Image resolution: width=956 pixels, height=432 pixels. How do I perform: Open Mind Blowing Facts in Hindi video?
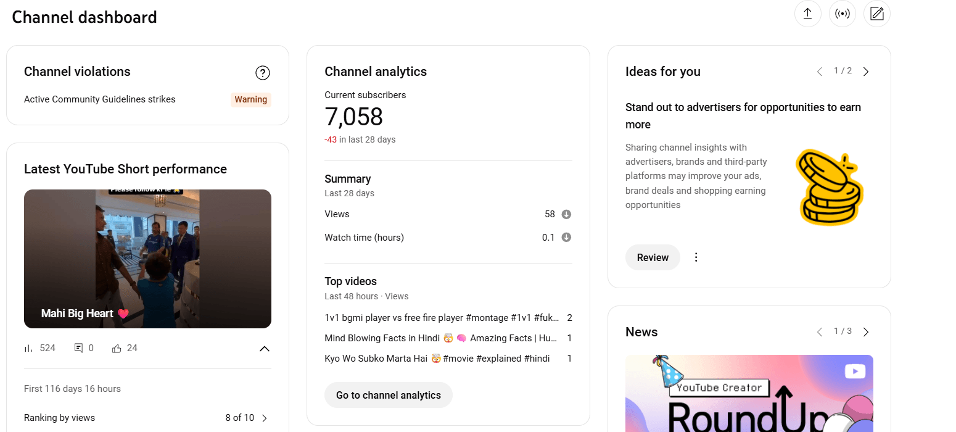pos(441,338)
